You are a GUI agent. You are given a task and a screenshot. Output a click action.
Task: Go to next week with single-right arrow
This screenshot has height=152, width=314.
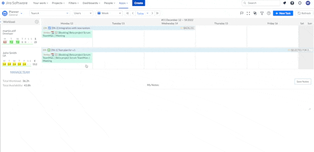pos(152,13)
